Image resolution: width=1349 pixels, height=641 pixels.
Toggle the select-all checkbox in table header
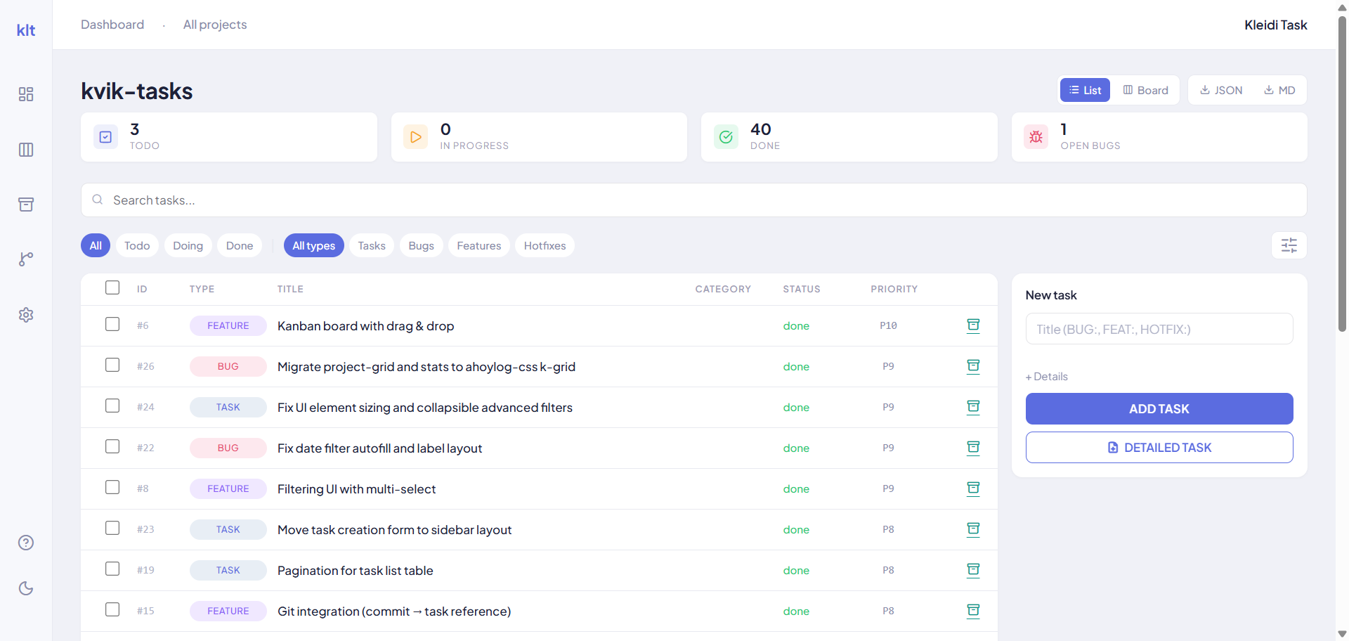point(112,287)
